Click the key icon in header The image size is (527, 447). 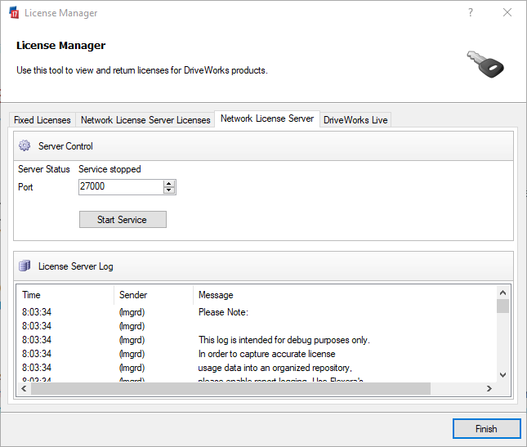pyautogui.click(x=485, y=64)
